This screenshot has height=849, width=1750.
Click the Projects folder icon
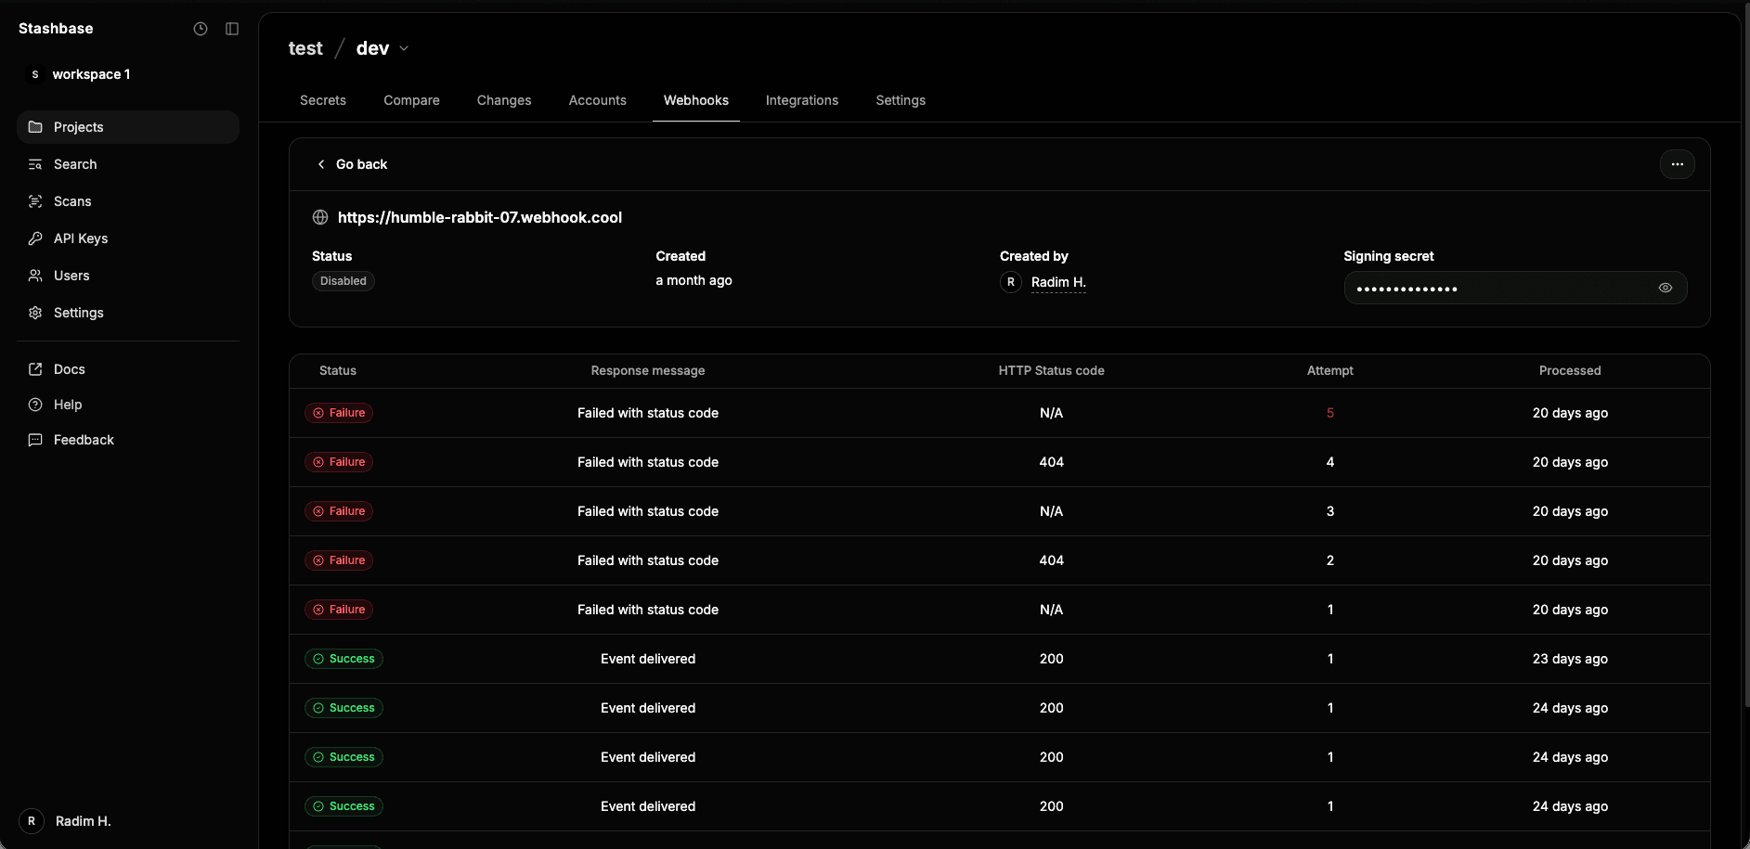tap(35, 127)
